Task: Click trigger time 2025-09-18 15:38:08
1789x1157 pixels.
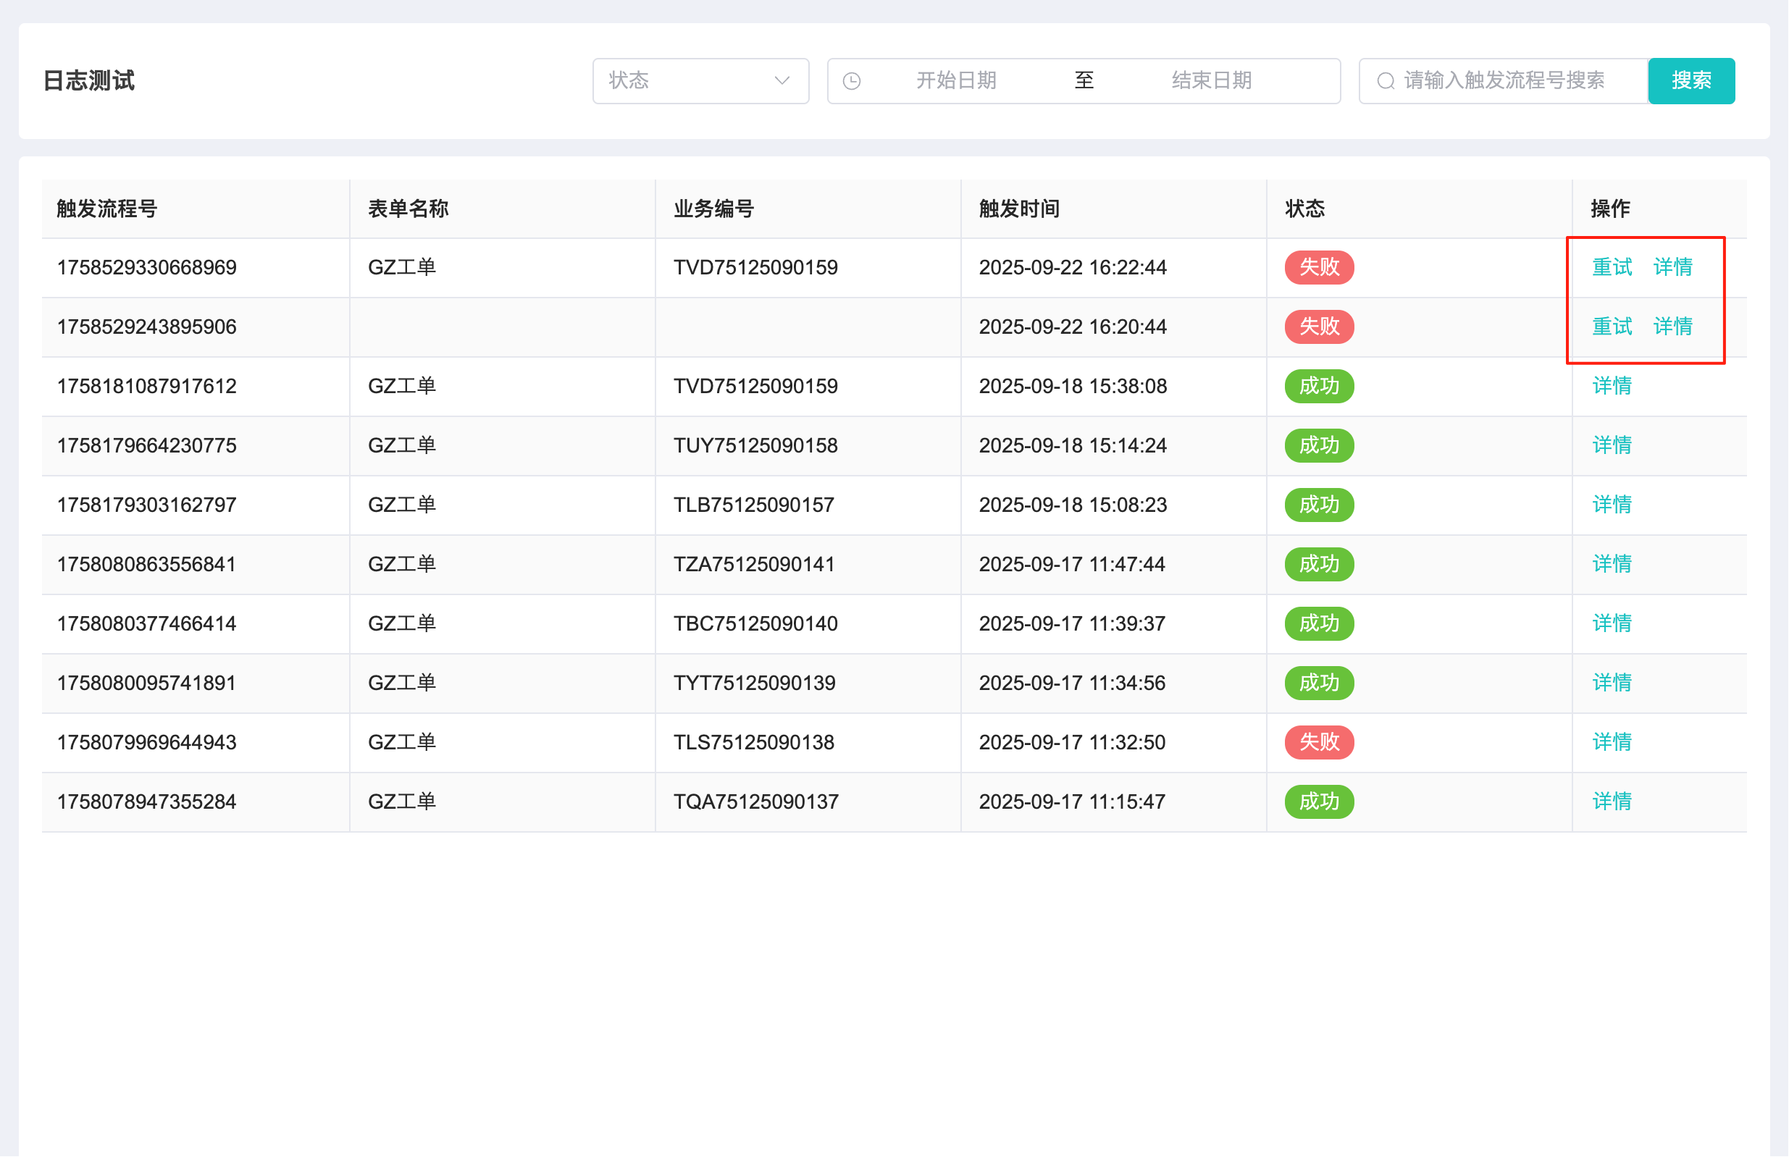Action: 1072,386
